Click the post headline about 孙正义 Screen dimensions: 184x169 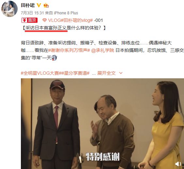pos(64,28)
